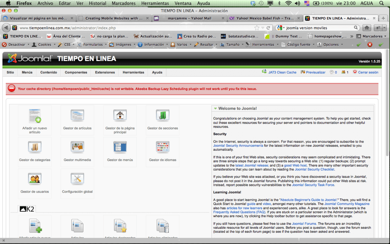The width and height of the screenshot is (390, 244).
Task: Click red X validation icon in toolbar
Action: point(370,45)
